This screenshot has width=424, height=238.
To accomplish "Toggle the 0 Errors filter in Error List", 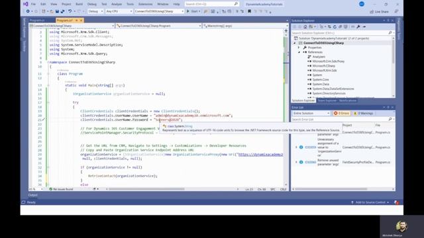I will pos(341,113).
